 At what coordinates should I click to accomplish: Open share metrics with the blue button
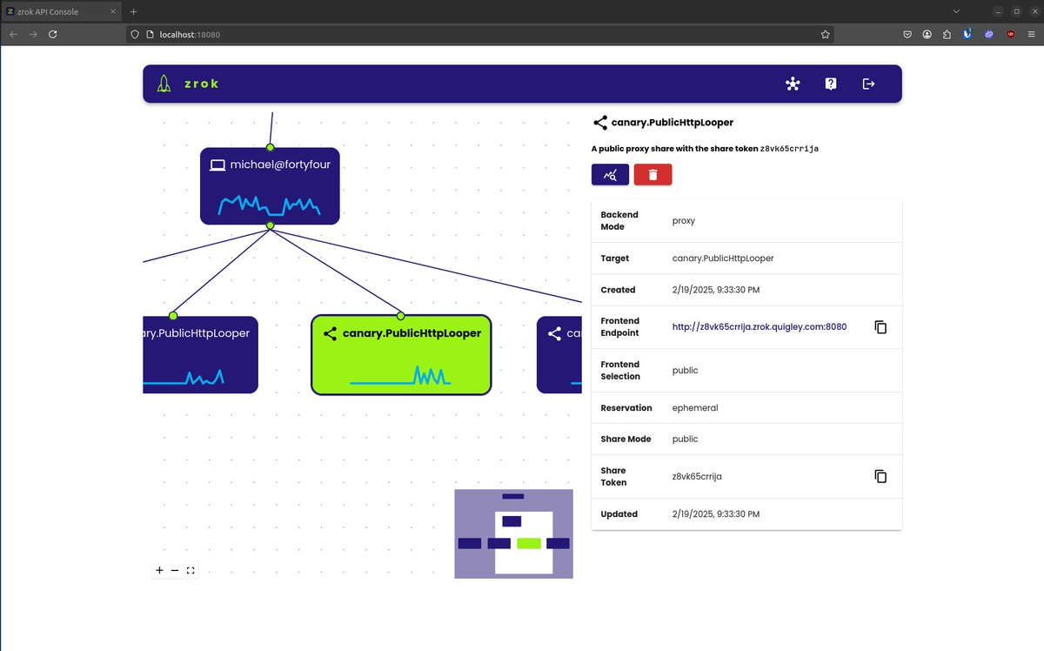[x=610, y=174]
